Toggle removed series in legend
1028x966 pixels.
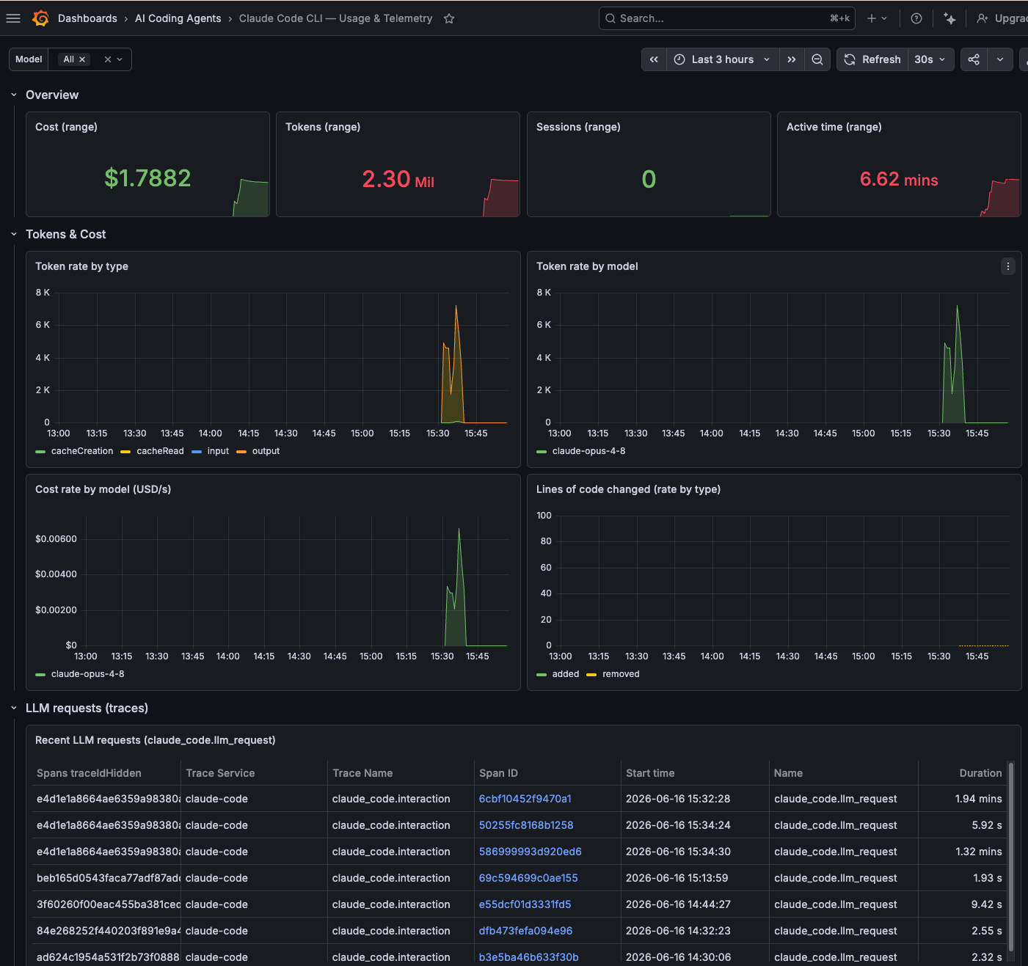pos(621,674)
